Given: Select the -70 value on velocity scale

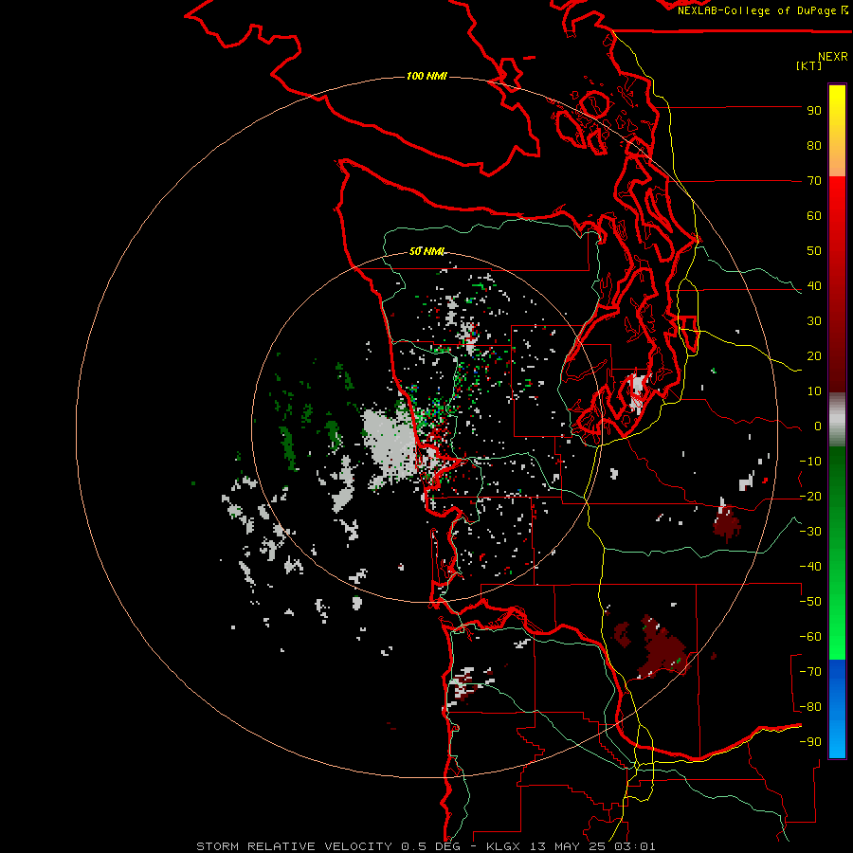Looking at the screenshot, I should (x=810, y=672).
